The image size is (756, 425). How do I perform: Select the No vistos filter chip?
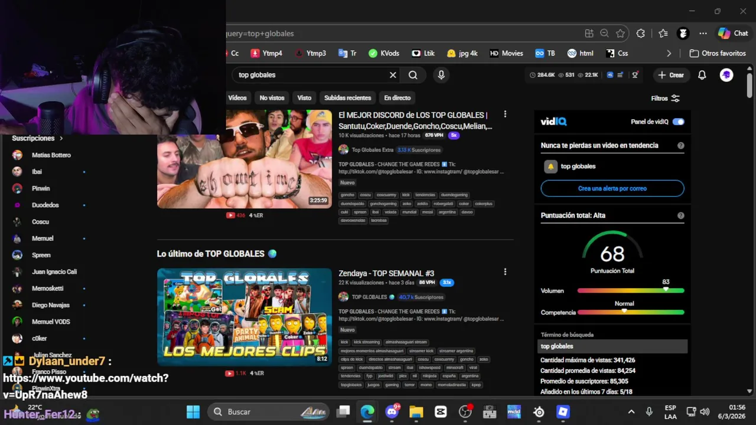tap(272, 98)
